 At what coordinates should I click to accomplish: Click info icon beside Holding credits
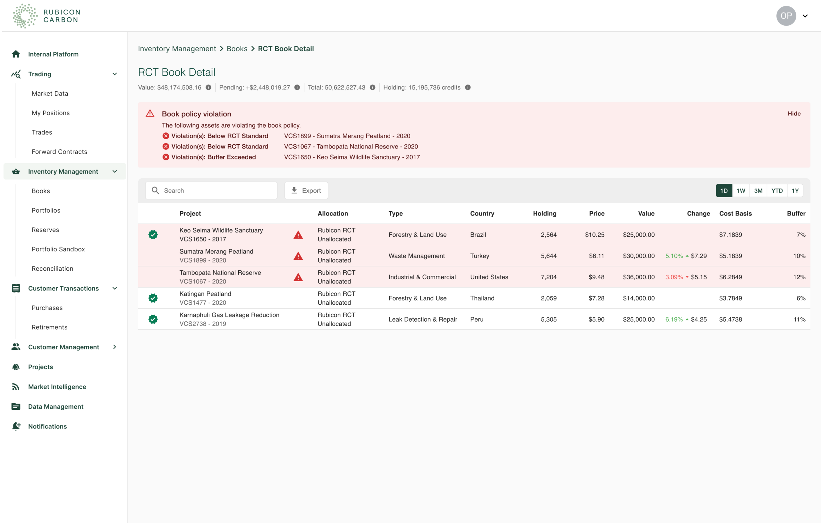point(468,88)
